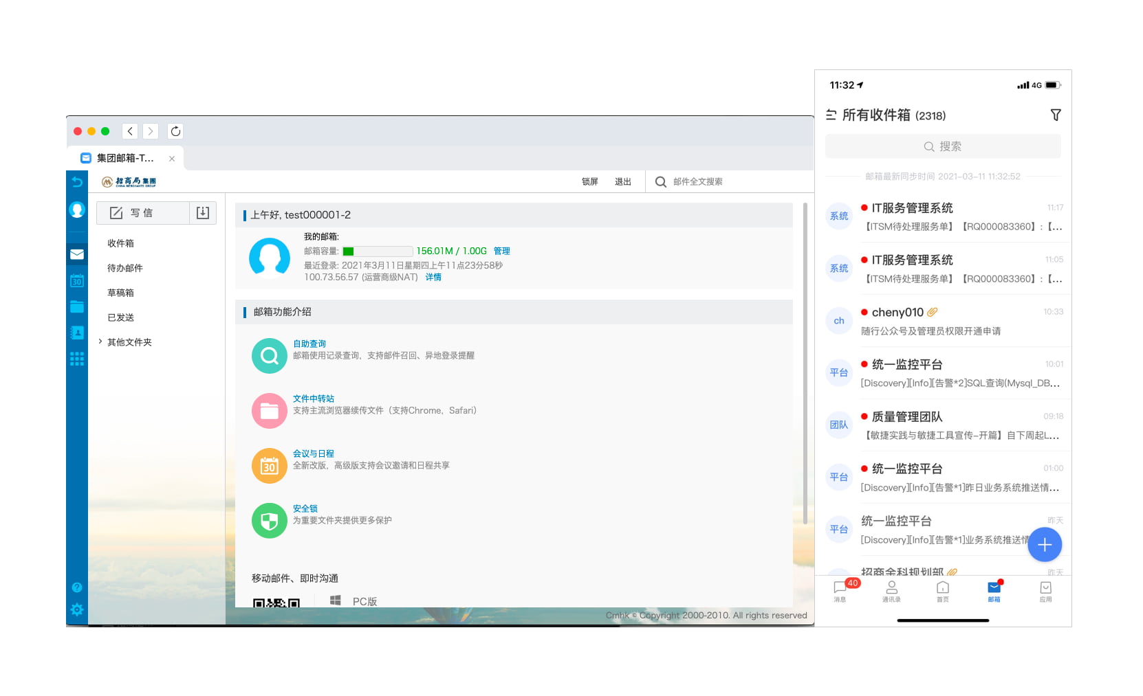Close the 集团邮箱 browser tab
Screen dimensions: 1143x696
(172, 159)
